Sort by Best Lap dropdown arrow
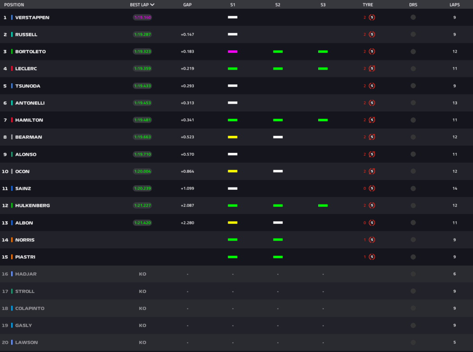Viewport: 473px width, 352px height. point(152,5)
